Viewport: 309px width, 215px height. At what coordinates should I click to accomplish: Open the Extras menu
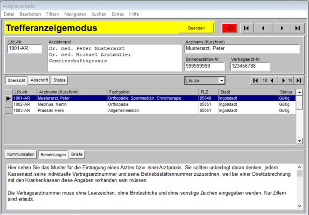coord(118,14)
